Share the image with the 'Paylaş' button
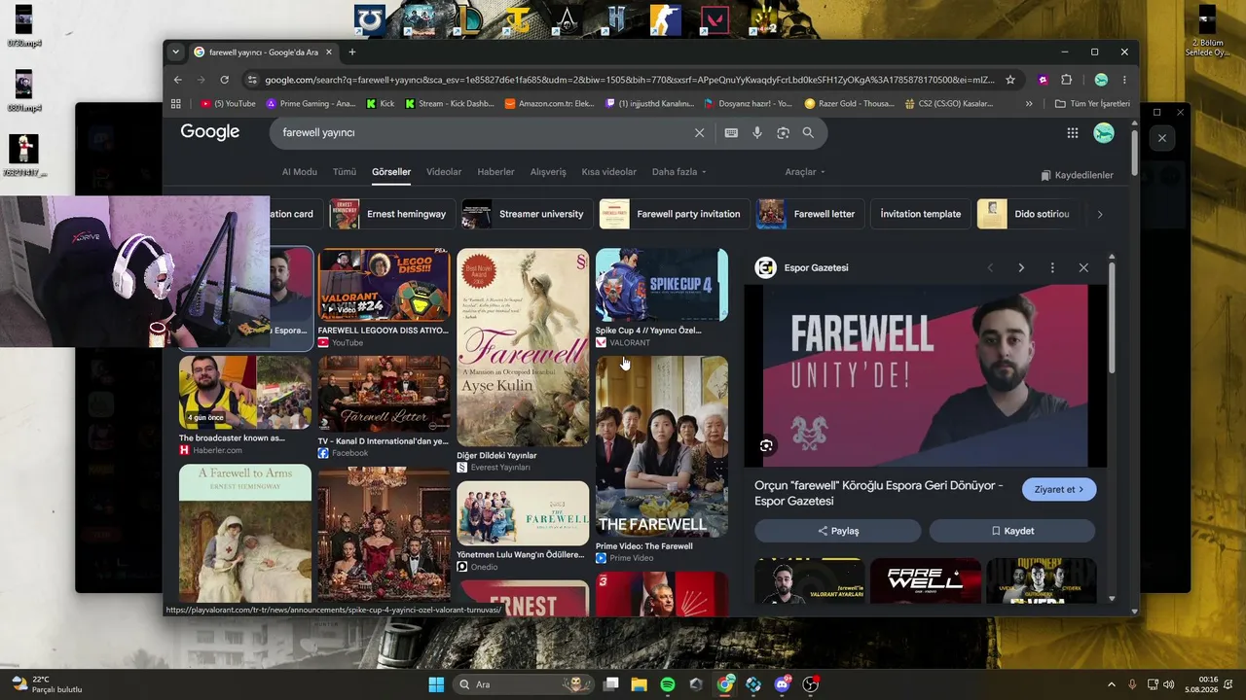Viewport: 1246px width, 700px height. point(838,531)
